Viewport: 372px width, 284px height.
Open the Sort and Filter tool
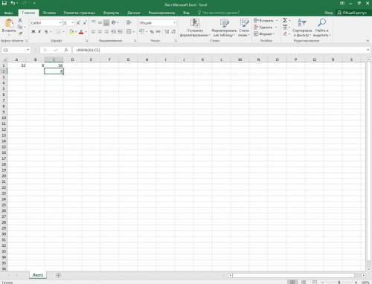click(302, 28)
